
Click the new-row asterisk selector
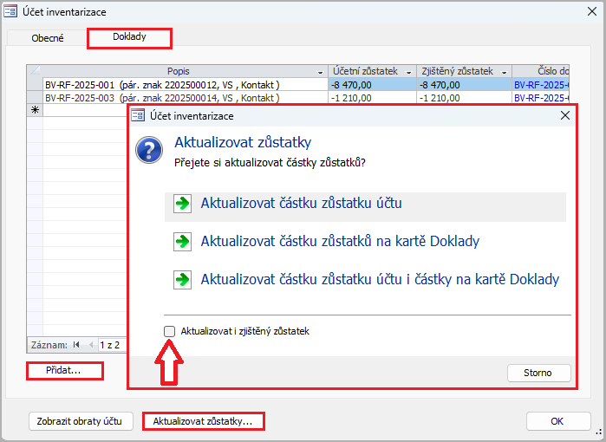point(35,110)
